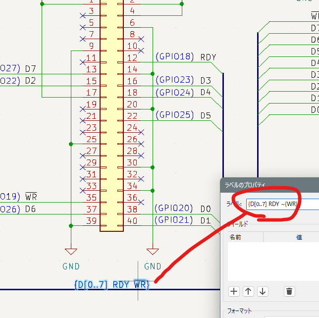The image size is (319, 318).
Task: Click the overlined WR label near pin 35
Action: click(31, 196)
